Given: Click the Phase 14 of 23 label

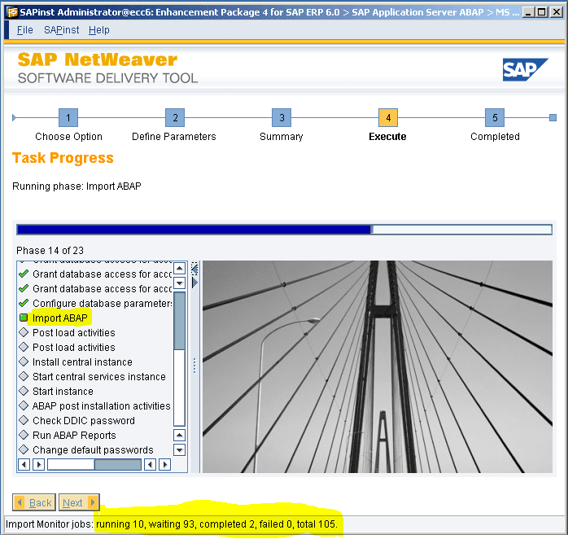Looking at the screenshot, I should click(50, 251).
